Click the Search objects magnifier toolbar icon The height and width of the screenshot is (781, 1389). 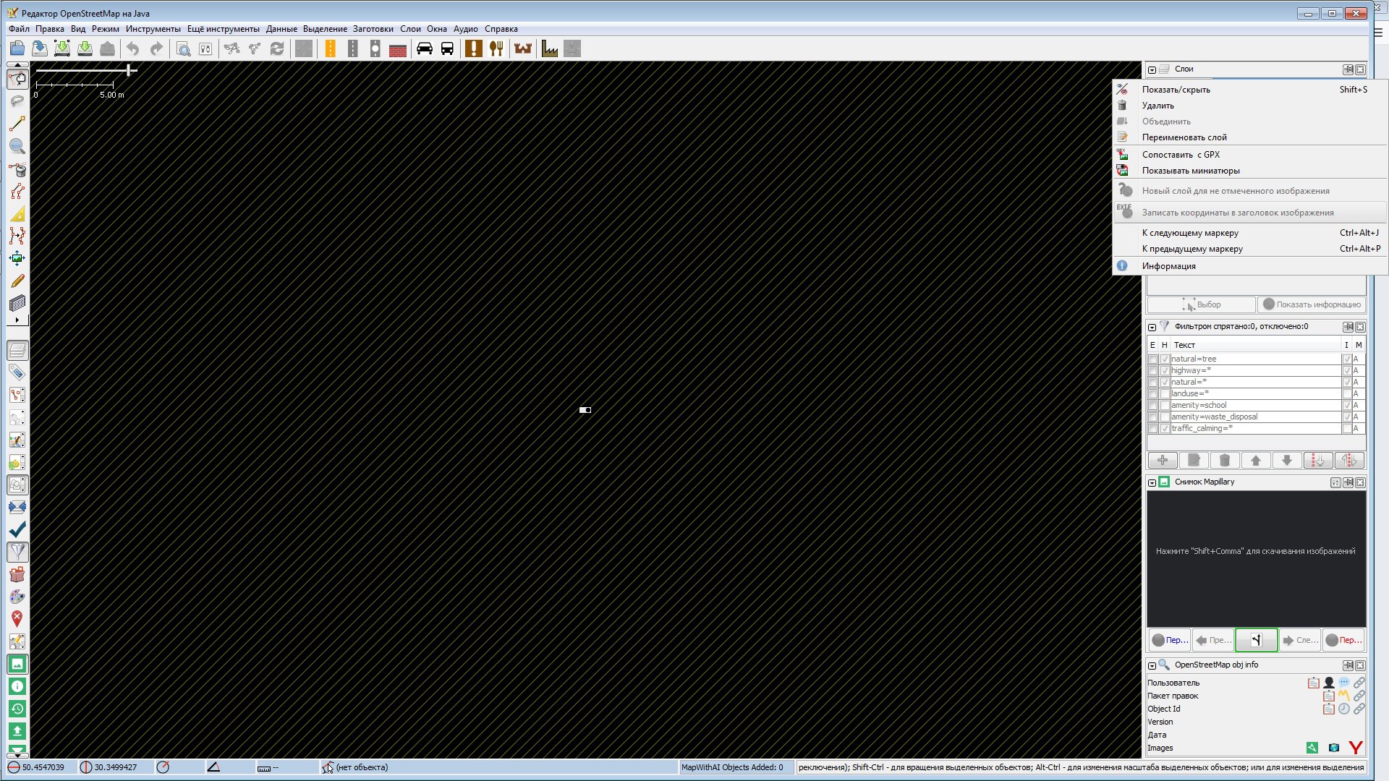click(x=184, y=49)
